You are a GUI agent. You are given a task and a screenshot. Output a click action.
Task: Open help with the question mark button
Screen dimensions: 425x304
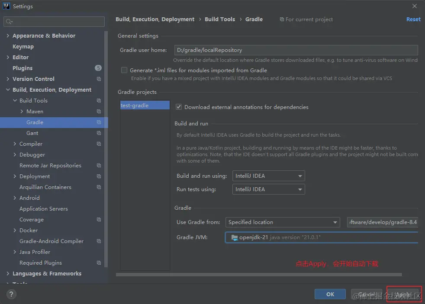pyautogui.click(x=11, y=294)
